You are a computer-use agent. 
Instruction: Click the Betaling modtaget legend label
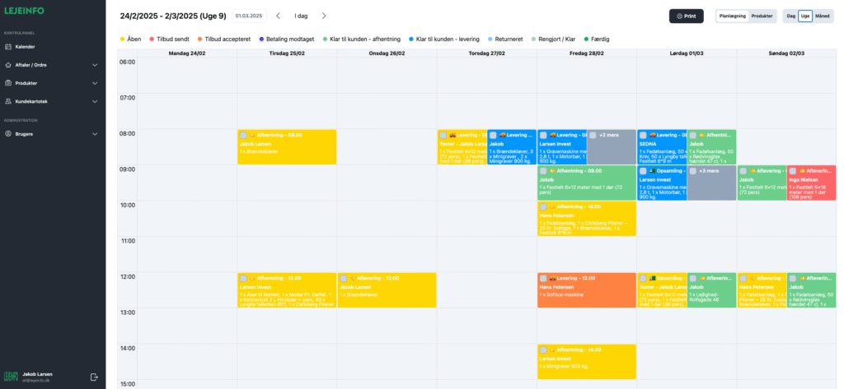click(x=291, y=39)
